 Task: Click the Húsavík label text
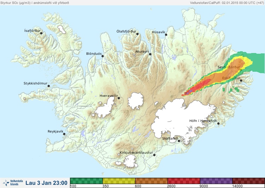(158, 32)
